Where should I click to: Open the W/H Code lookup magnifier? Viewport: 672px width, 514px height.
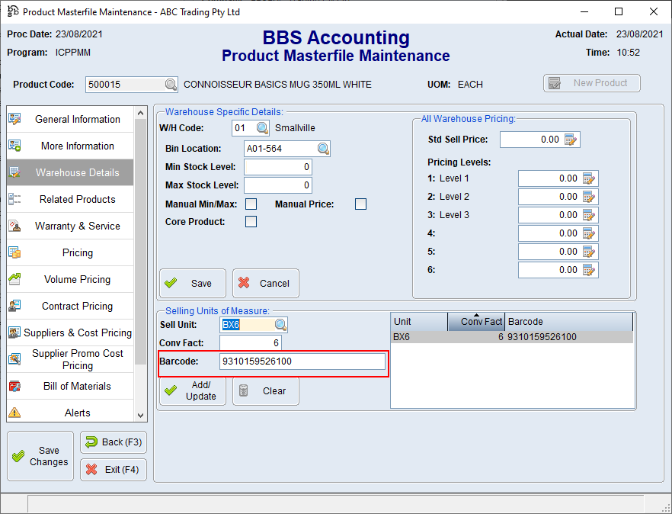pyautogui.click(x=262, y=128)
